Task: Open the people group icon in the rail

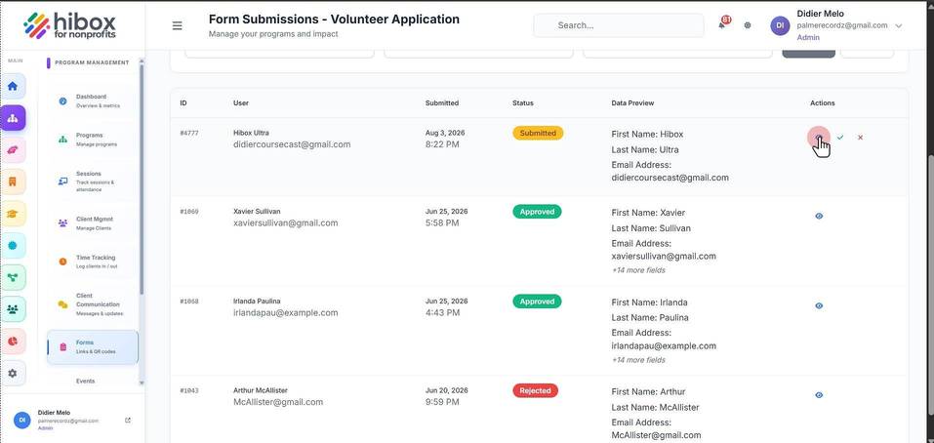Action: point(13,309)
